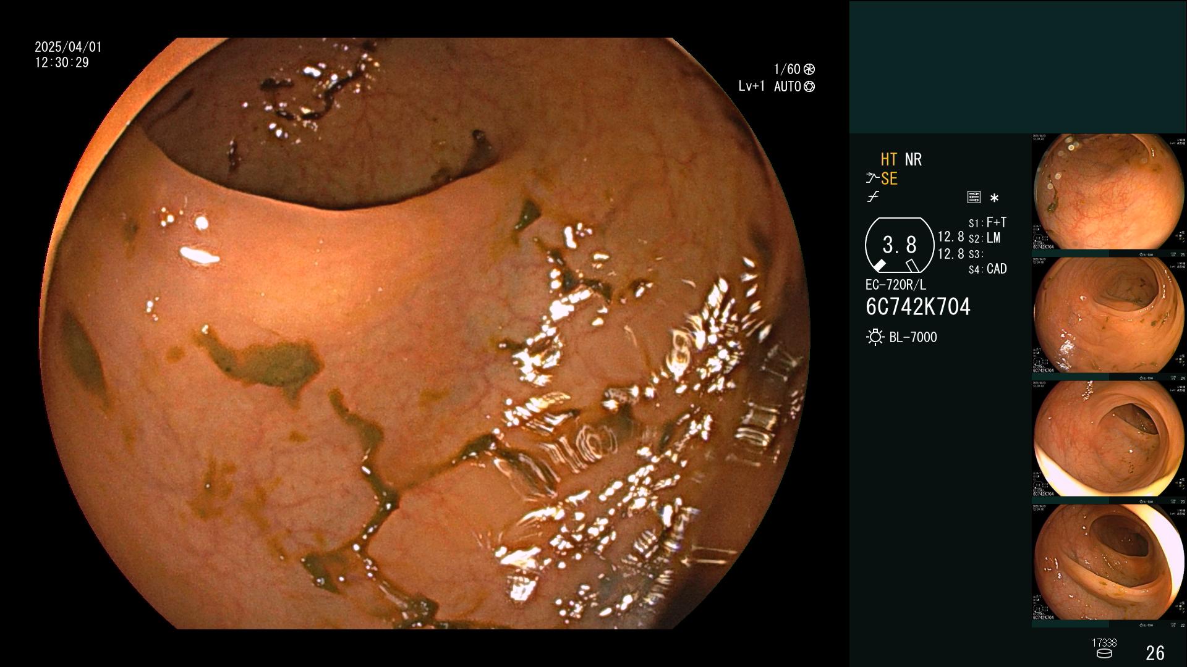This screenshot has width=1187, height=667.
Task: Click the S1: F+T switch assignment
Action: point(987,222)
